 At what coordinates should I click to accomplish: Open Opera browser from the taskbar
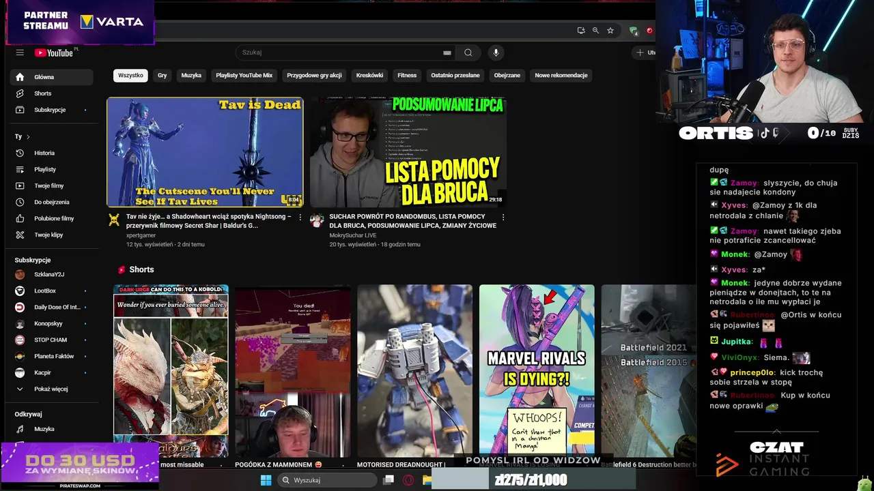pyautogui.click(x=408, y=480)
